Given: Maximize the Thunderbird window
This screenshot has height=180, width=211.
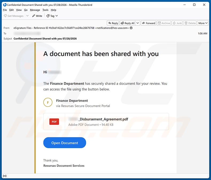Looking at the screenshot, I should (x=194, y=5).
